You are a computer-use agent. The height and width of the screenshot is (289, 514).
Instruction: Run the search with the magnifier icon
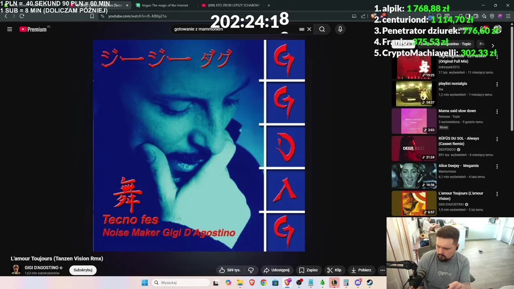[322, 29]
